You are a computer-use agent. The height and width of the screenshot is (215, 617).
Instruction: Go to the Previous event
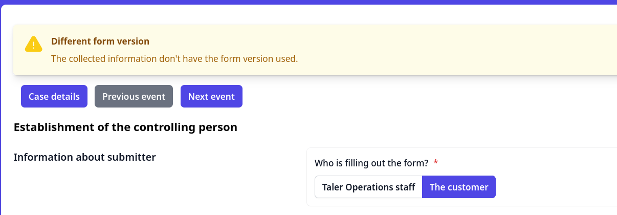click(x=134, y=96)
